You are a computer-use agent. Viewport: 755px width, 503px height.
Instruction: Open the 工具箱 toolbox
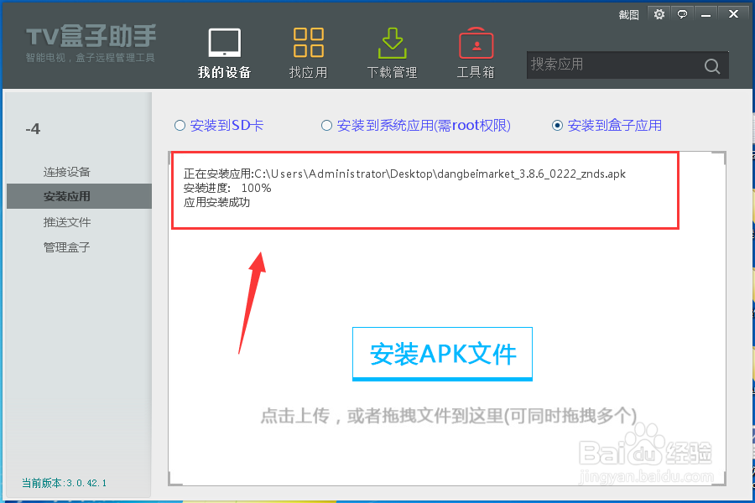pyautogui.click(x=476, y=50)
